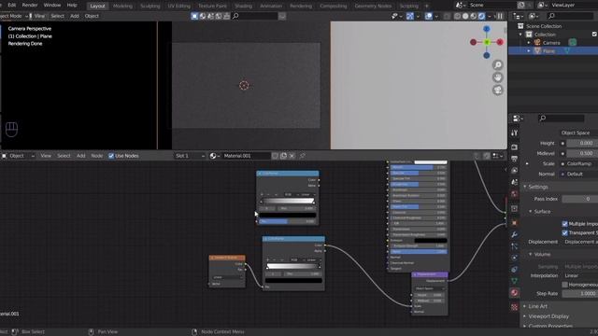Expand the Camera tree item
The image size is (598, 336).
pos(529,43)
